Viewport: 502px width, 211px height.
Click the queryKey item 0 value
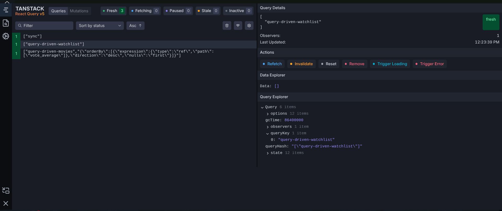306,140
